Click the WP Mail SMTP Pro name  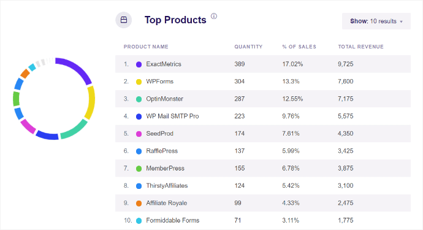click(x=172, y=117)
